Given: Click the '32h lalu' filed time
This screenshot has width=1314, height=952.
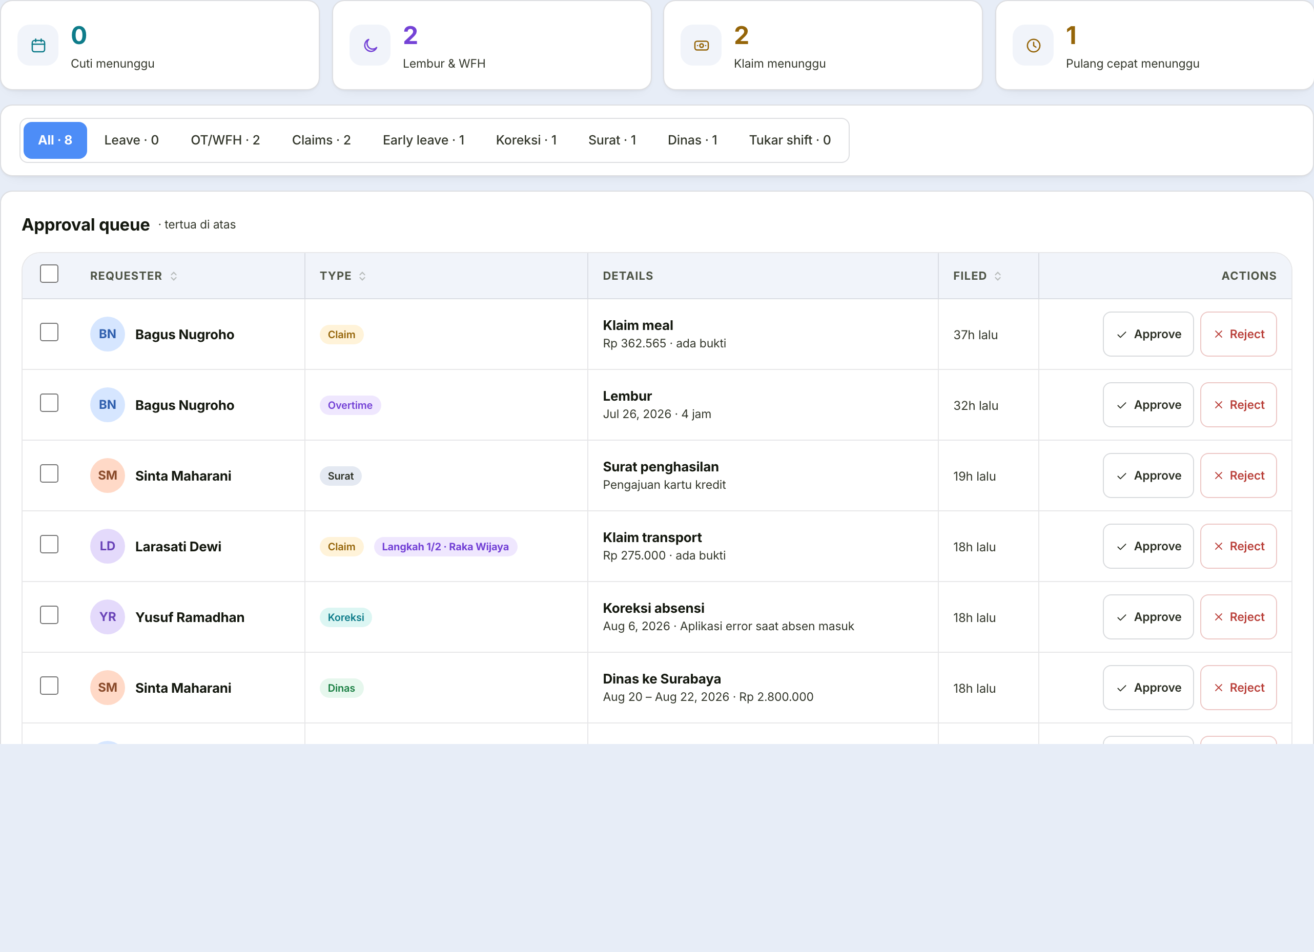Looking at the screenshot, I should (976, 405).
